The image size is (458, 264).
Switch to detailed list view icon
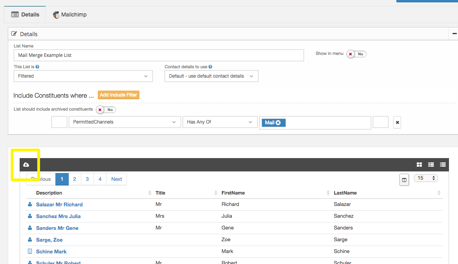pos(431,164)
